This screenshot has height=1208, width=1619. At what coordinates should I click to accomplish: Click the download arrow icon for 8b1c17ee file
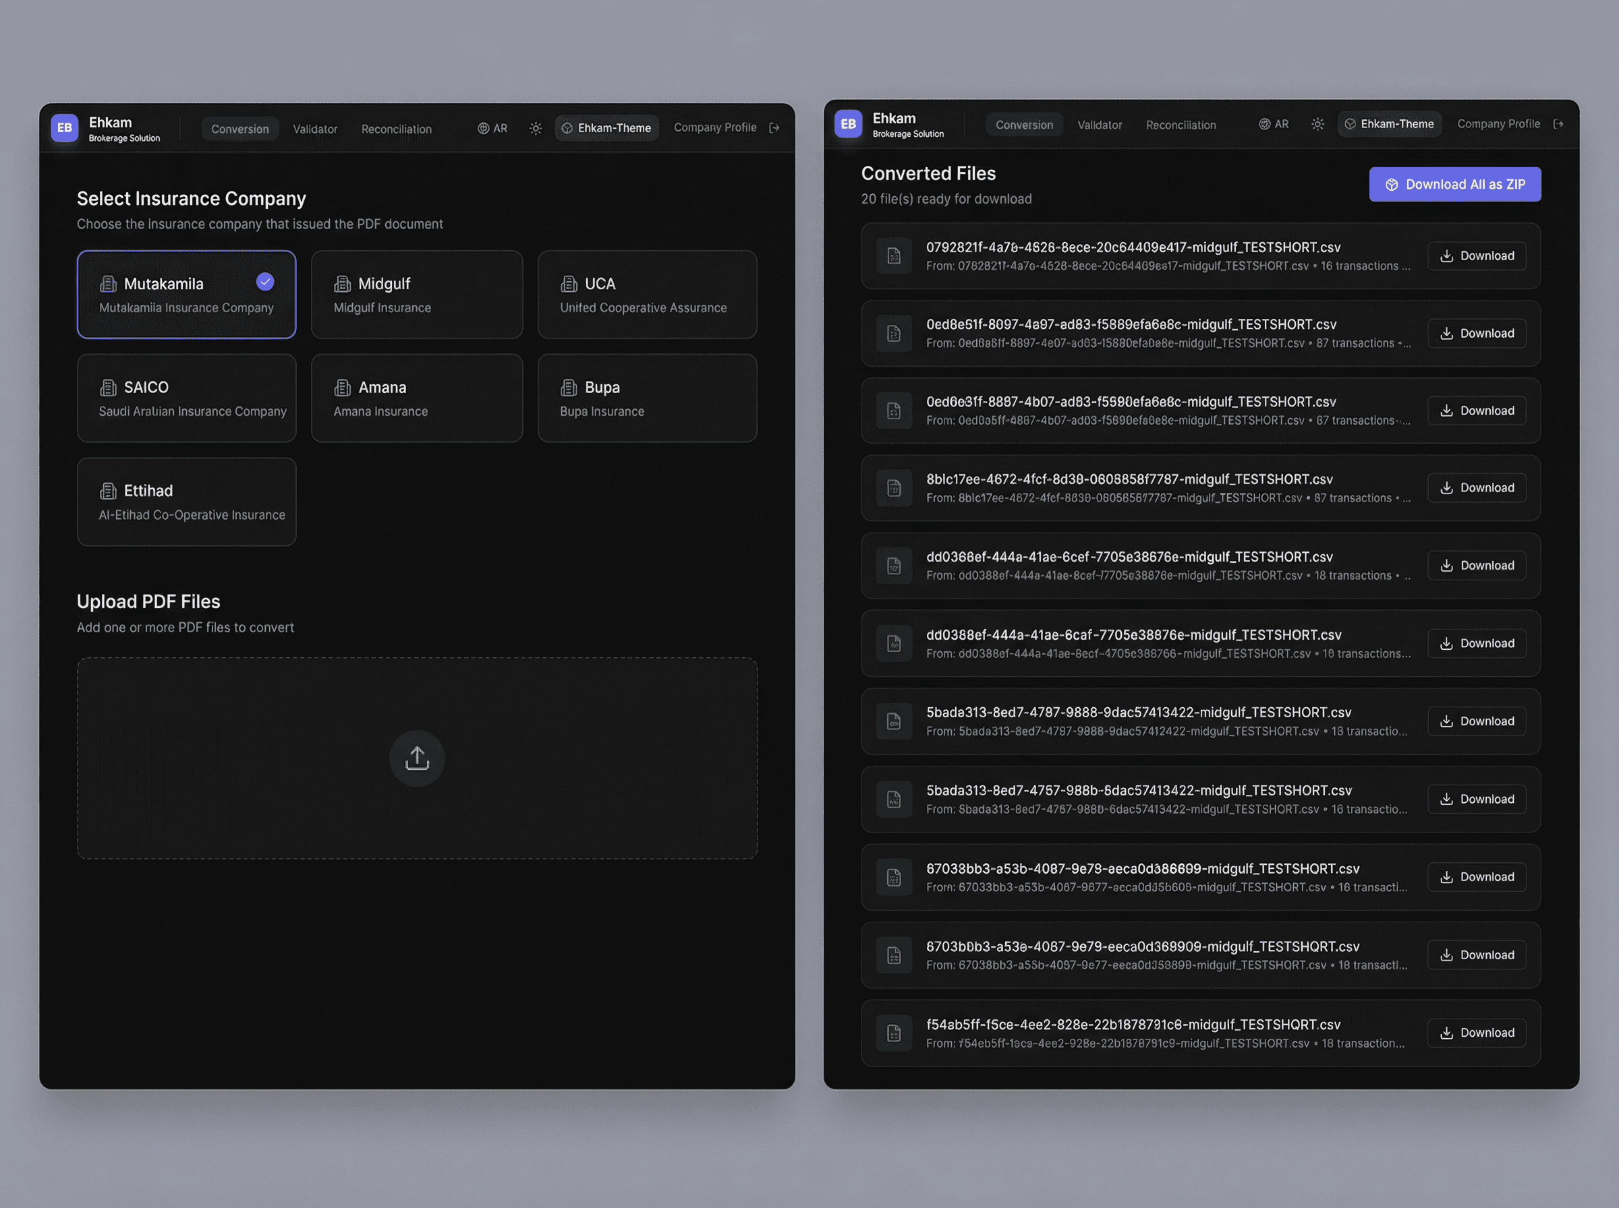[x=1446, y=487]
